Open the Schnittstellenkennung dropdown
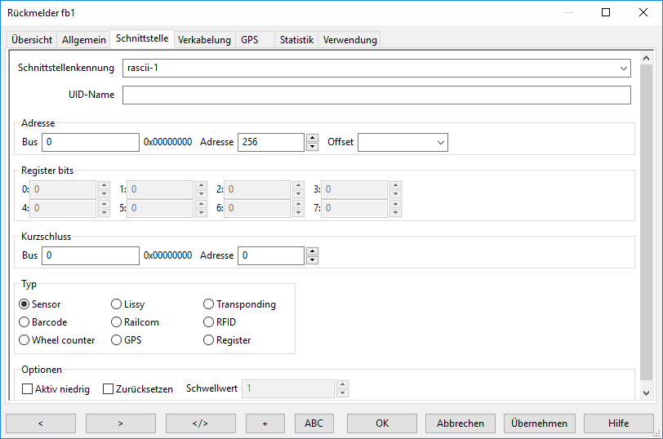Image resolution: width=663 pixels, height=439 pixels. click(x=624, y=68)
